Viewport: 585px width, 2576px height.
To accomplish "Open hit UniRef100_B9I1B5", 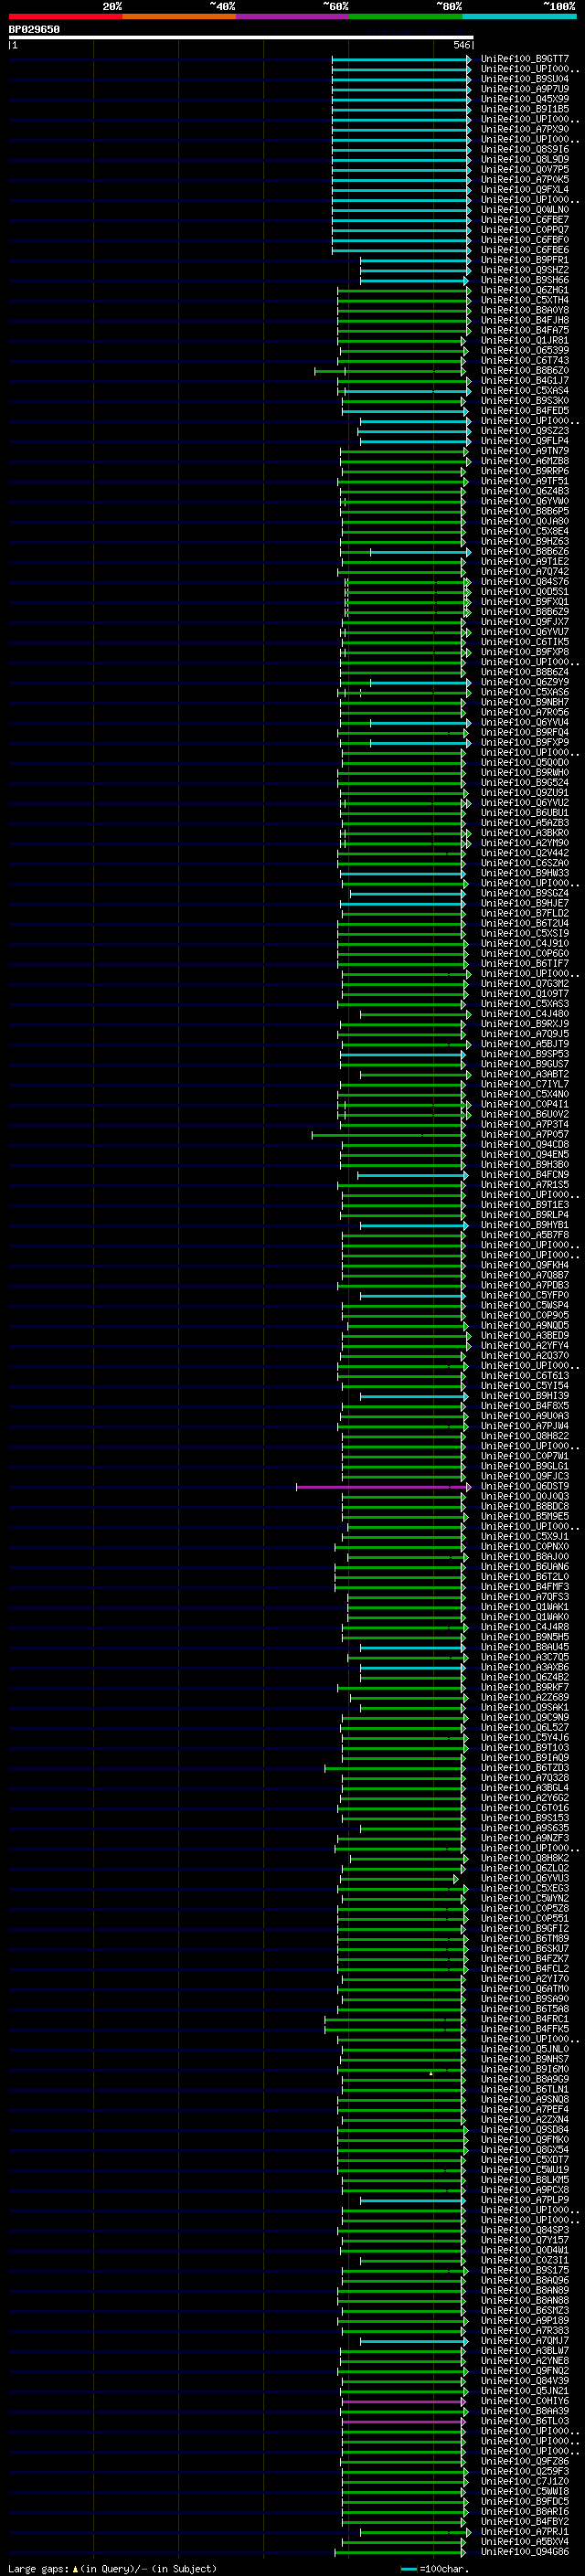I will (525, 109).
